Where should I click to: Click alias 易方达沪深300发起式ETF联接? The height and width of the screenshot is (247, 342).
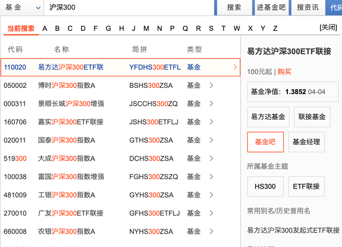point(294,230)
